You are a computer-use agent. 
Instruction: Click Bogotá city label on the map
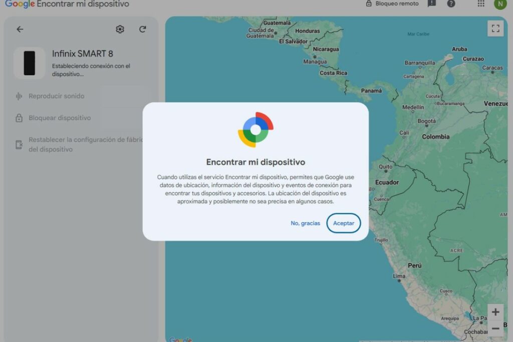coord(427,121)
